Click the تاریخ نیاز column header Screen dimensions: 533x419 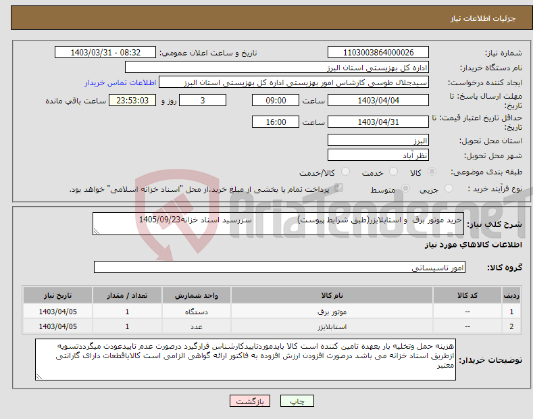tap(58, 295)
